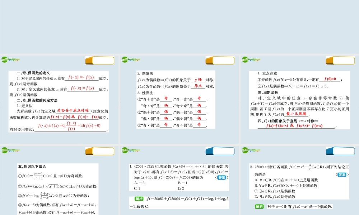Image resolution: width=359 pixels, height=215 pixels.
Task: Click option D. ∃a∈R, f(x)是奇函数
Action: (275, 197)
